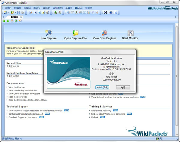The height and width of the screenshot is (142, 180).
Task: Click the scroll-down arrow of the page scrollbar
Action: (x=177, y=135)
